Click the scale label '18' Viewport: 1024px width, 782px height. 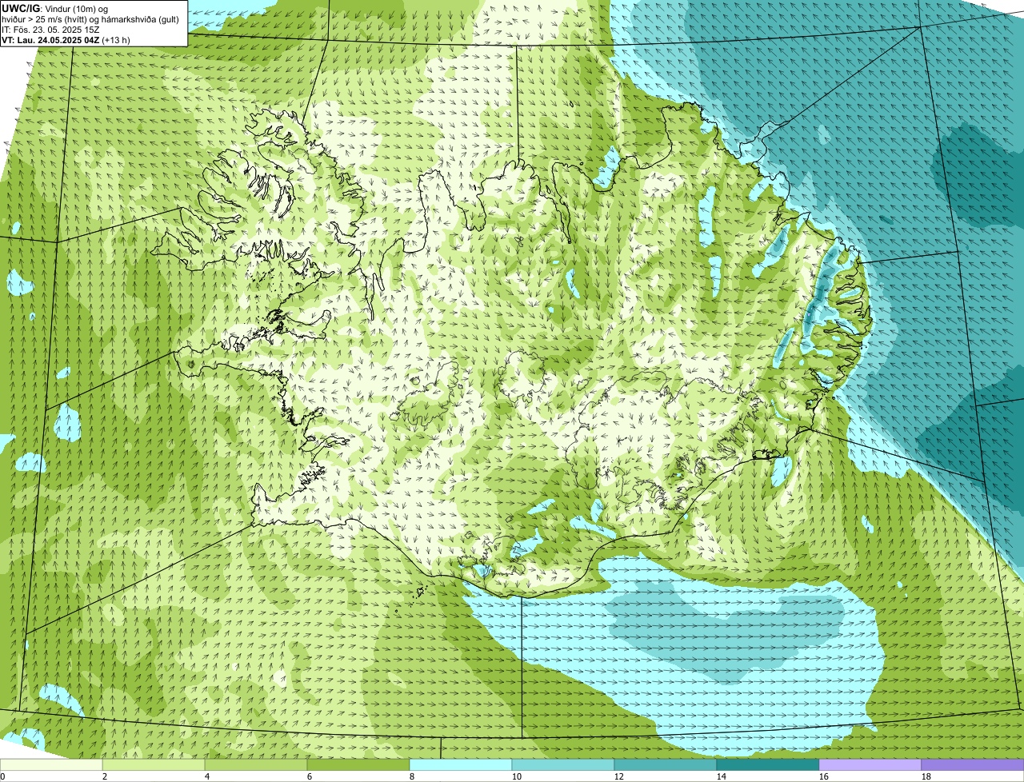point(926,776)
